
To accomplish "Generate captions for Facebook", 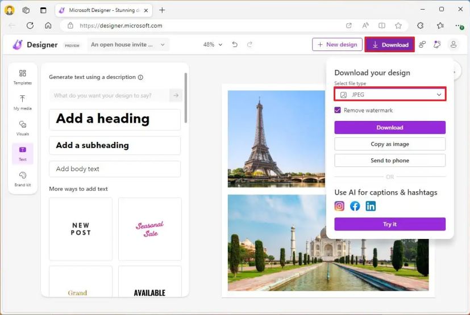I will 355,206.
